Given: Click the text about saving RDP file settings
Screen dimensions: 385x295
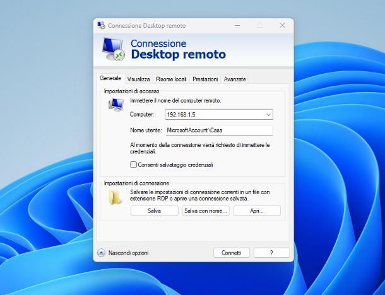Looking at the screenshot, I should click(200, 195).
